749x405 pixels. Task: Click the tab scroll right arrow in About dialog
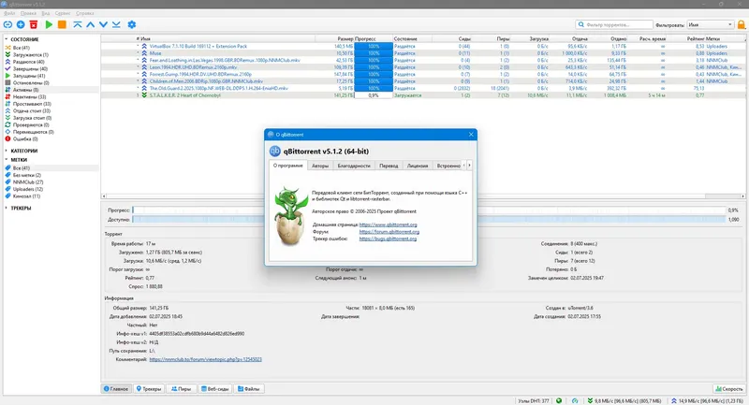(470, 165)
